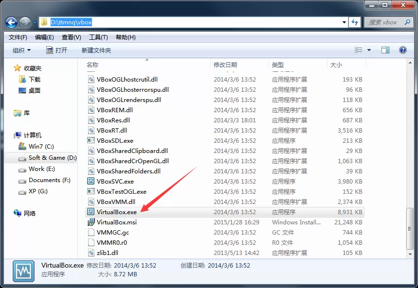Open the 编辑(E) menu

click(44, 37)
